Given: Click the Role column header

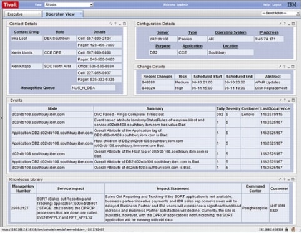Looking at the screenshot, I should pos(60,32).
